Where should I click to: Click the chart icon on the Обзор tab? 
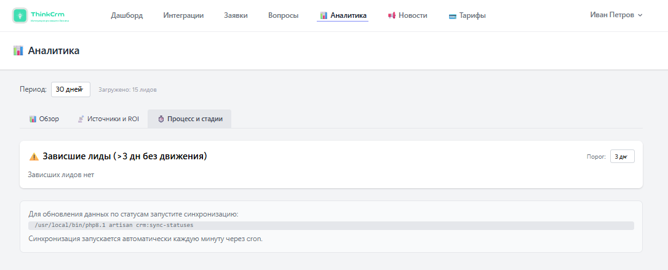[33, 119]
